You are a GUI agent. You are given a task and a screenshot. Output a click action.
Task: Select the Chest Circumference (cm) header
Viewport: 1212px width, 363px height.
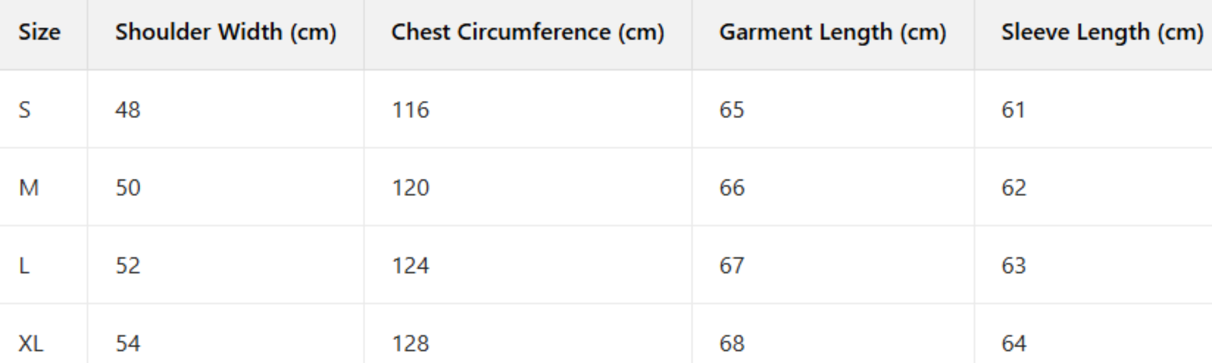[527, 32]
